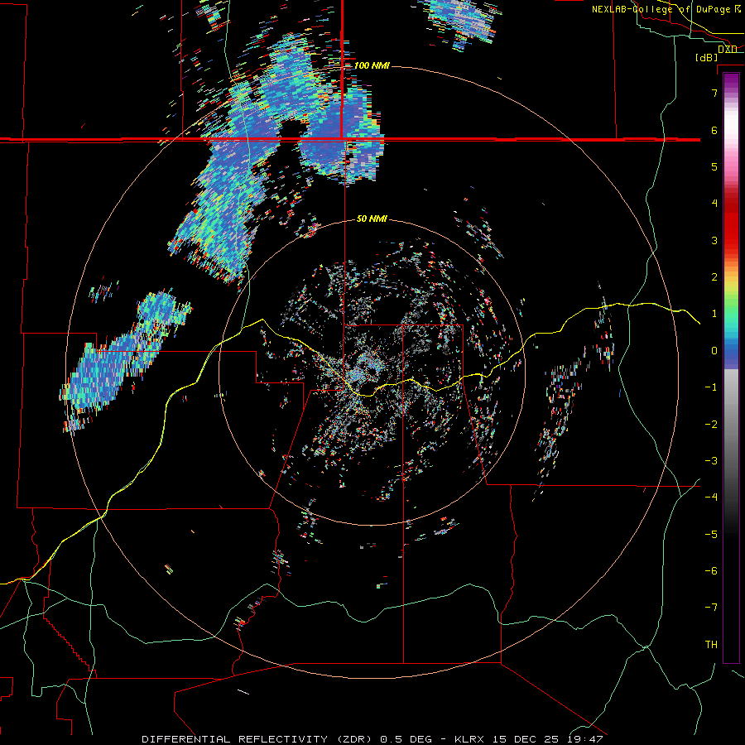Click the '-5' label on the color scale
Viewport: 745px width, 745px height.
[711, 535]
